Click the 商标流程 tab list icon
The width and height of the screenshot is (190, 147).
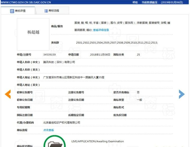[x=46, y=11]
